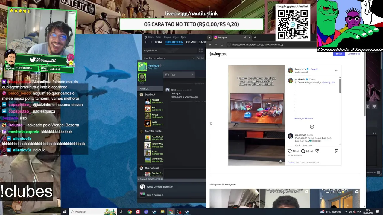Open toodyxzbr profile avatar in post header
This screenshot has width=383, height=215.
290,70
